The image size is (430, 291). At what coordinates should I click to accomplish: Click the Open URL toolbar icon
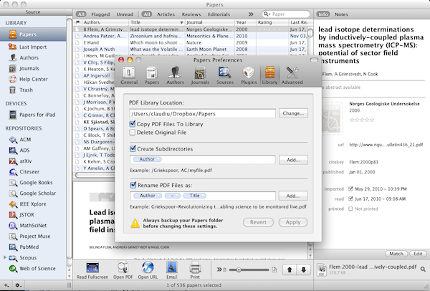click(x=148, y=270)
